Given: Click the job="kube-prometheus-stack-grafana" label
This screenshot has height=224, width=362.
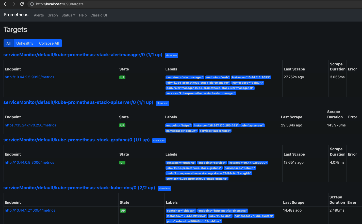Looking at the screenshot, I should [x=194, y=168].
